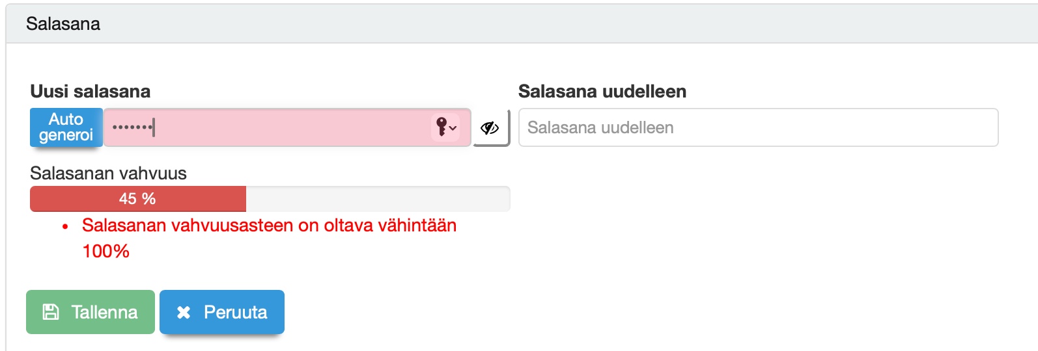Click the key icon in password field
This screenshot has height=351, width=1038.
click(x=442, y=127)
